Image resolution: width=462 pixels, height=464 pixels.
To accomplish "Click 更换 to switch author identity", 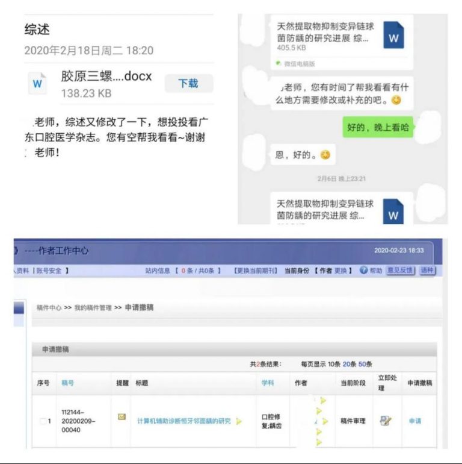I will point(340,271).
